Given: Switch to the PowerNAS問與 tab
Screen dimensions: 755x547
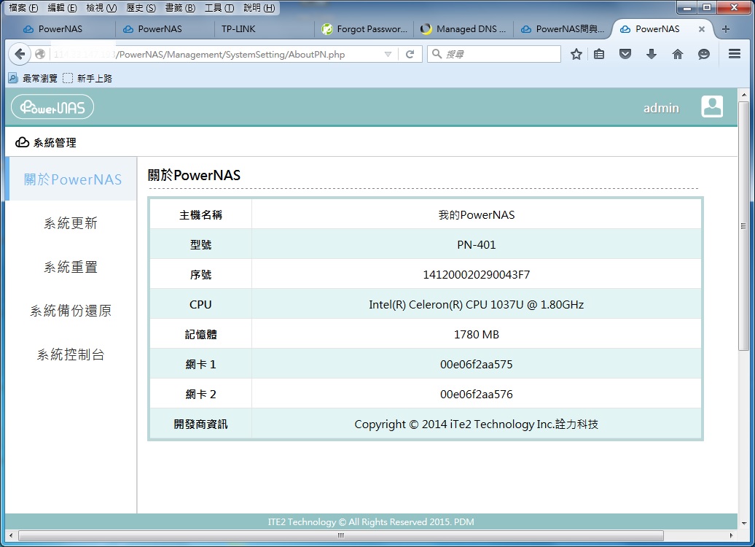Looking at the screenshot, I should [563, 29].
